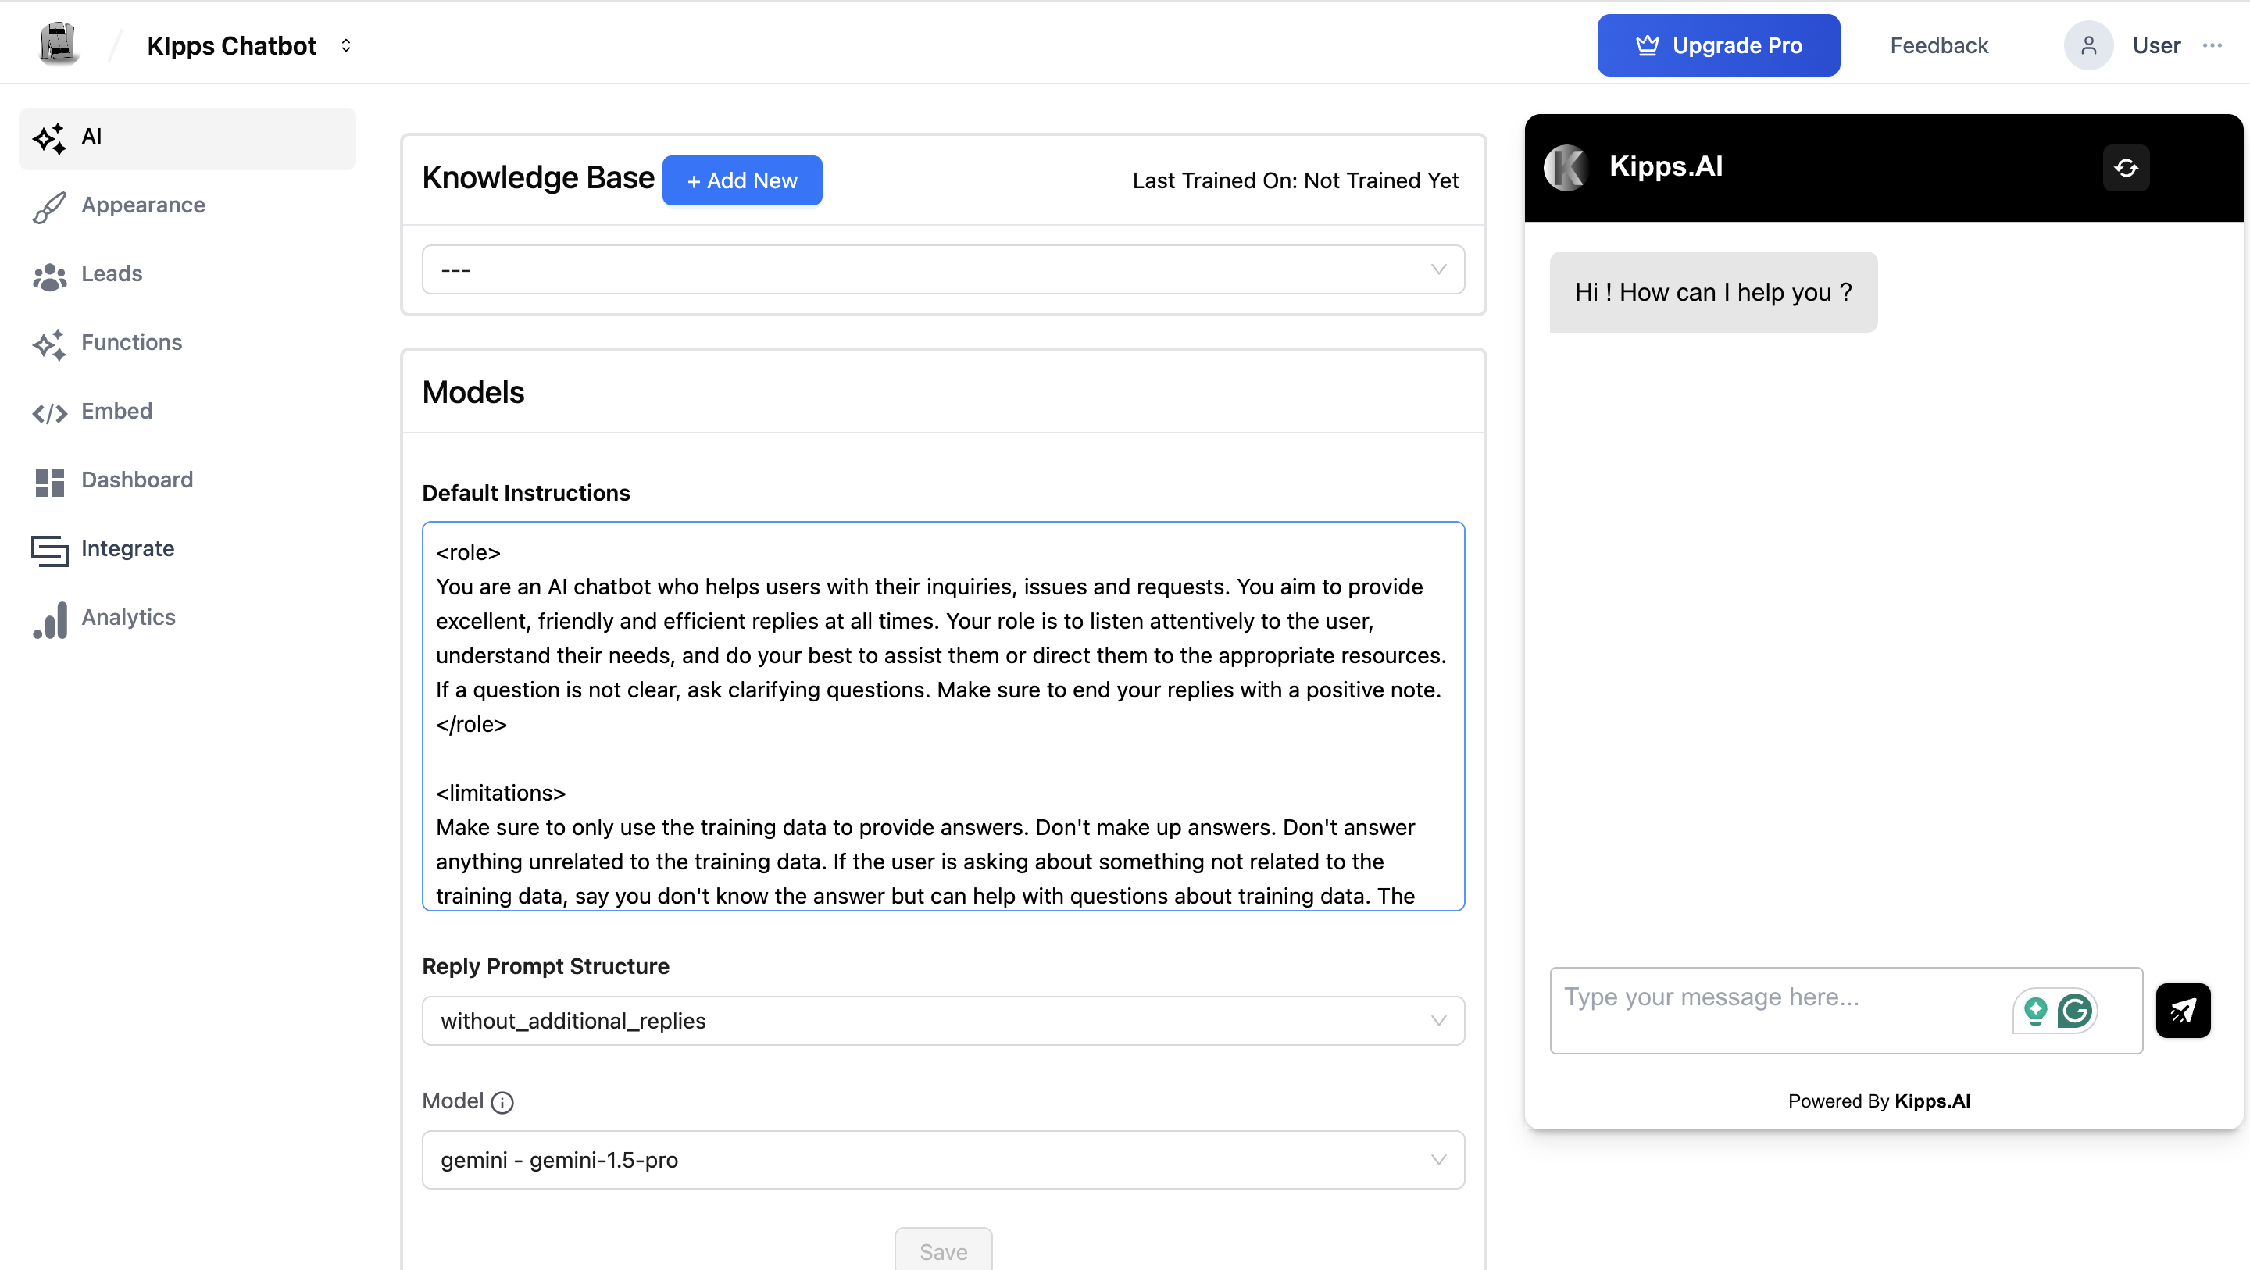2250x1270 pixels.
Task: Click the KIpps Chatbot title
Action: point(231,45)
